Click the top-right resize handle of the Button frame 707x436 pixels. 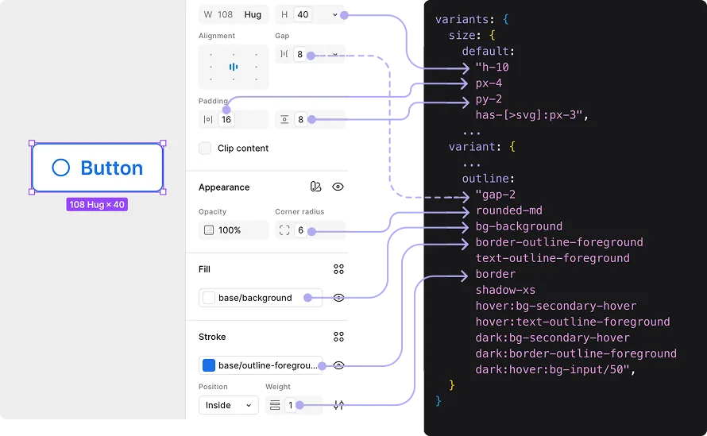coord(163,144)
